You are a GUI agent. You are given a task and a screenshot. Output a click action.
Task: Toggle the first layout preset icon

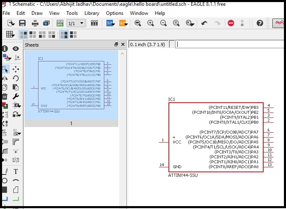24,35
